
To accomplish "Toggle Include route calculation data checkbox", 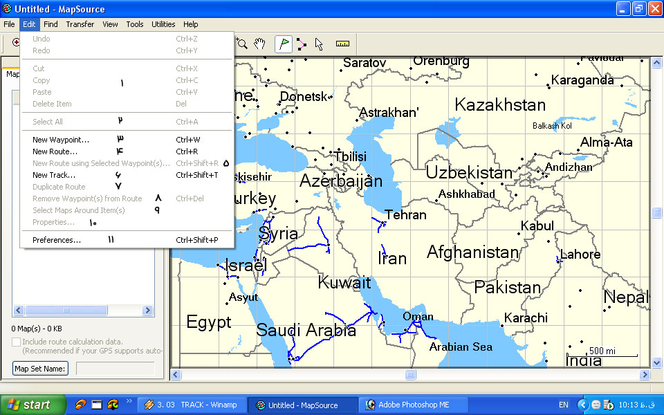I will [17, 342].
